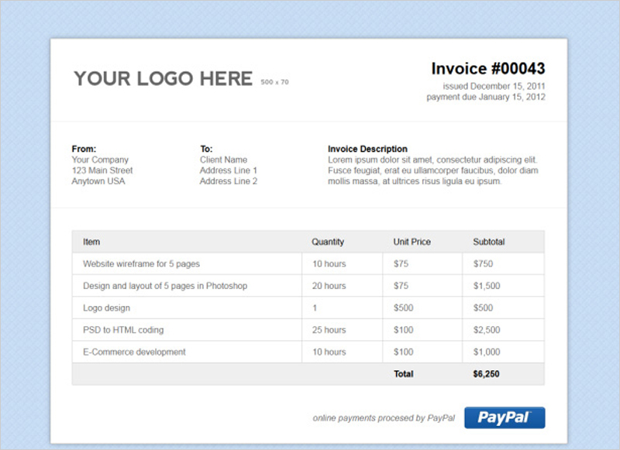Select the E-Commerce development item
Screen dimensions: 620x450
134,352
